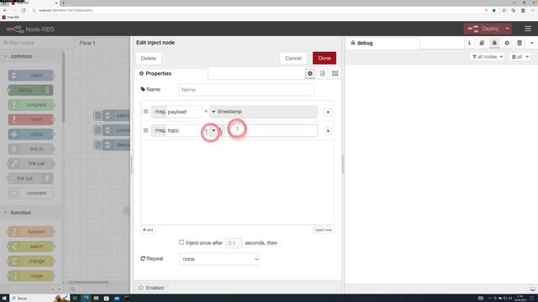Click the msg.topic value input field
The width and height of the screenshot is (538, 302).
(x=270, y=131)
